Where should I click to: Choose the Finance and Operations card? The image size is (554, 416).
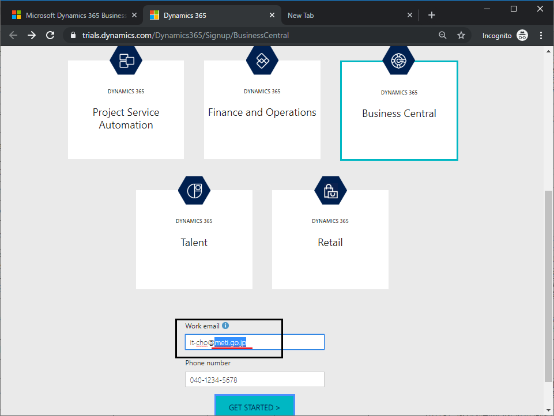[262, 110]
